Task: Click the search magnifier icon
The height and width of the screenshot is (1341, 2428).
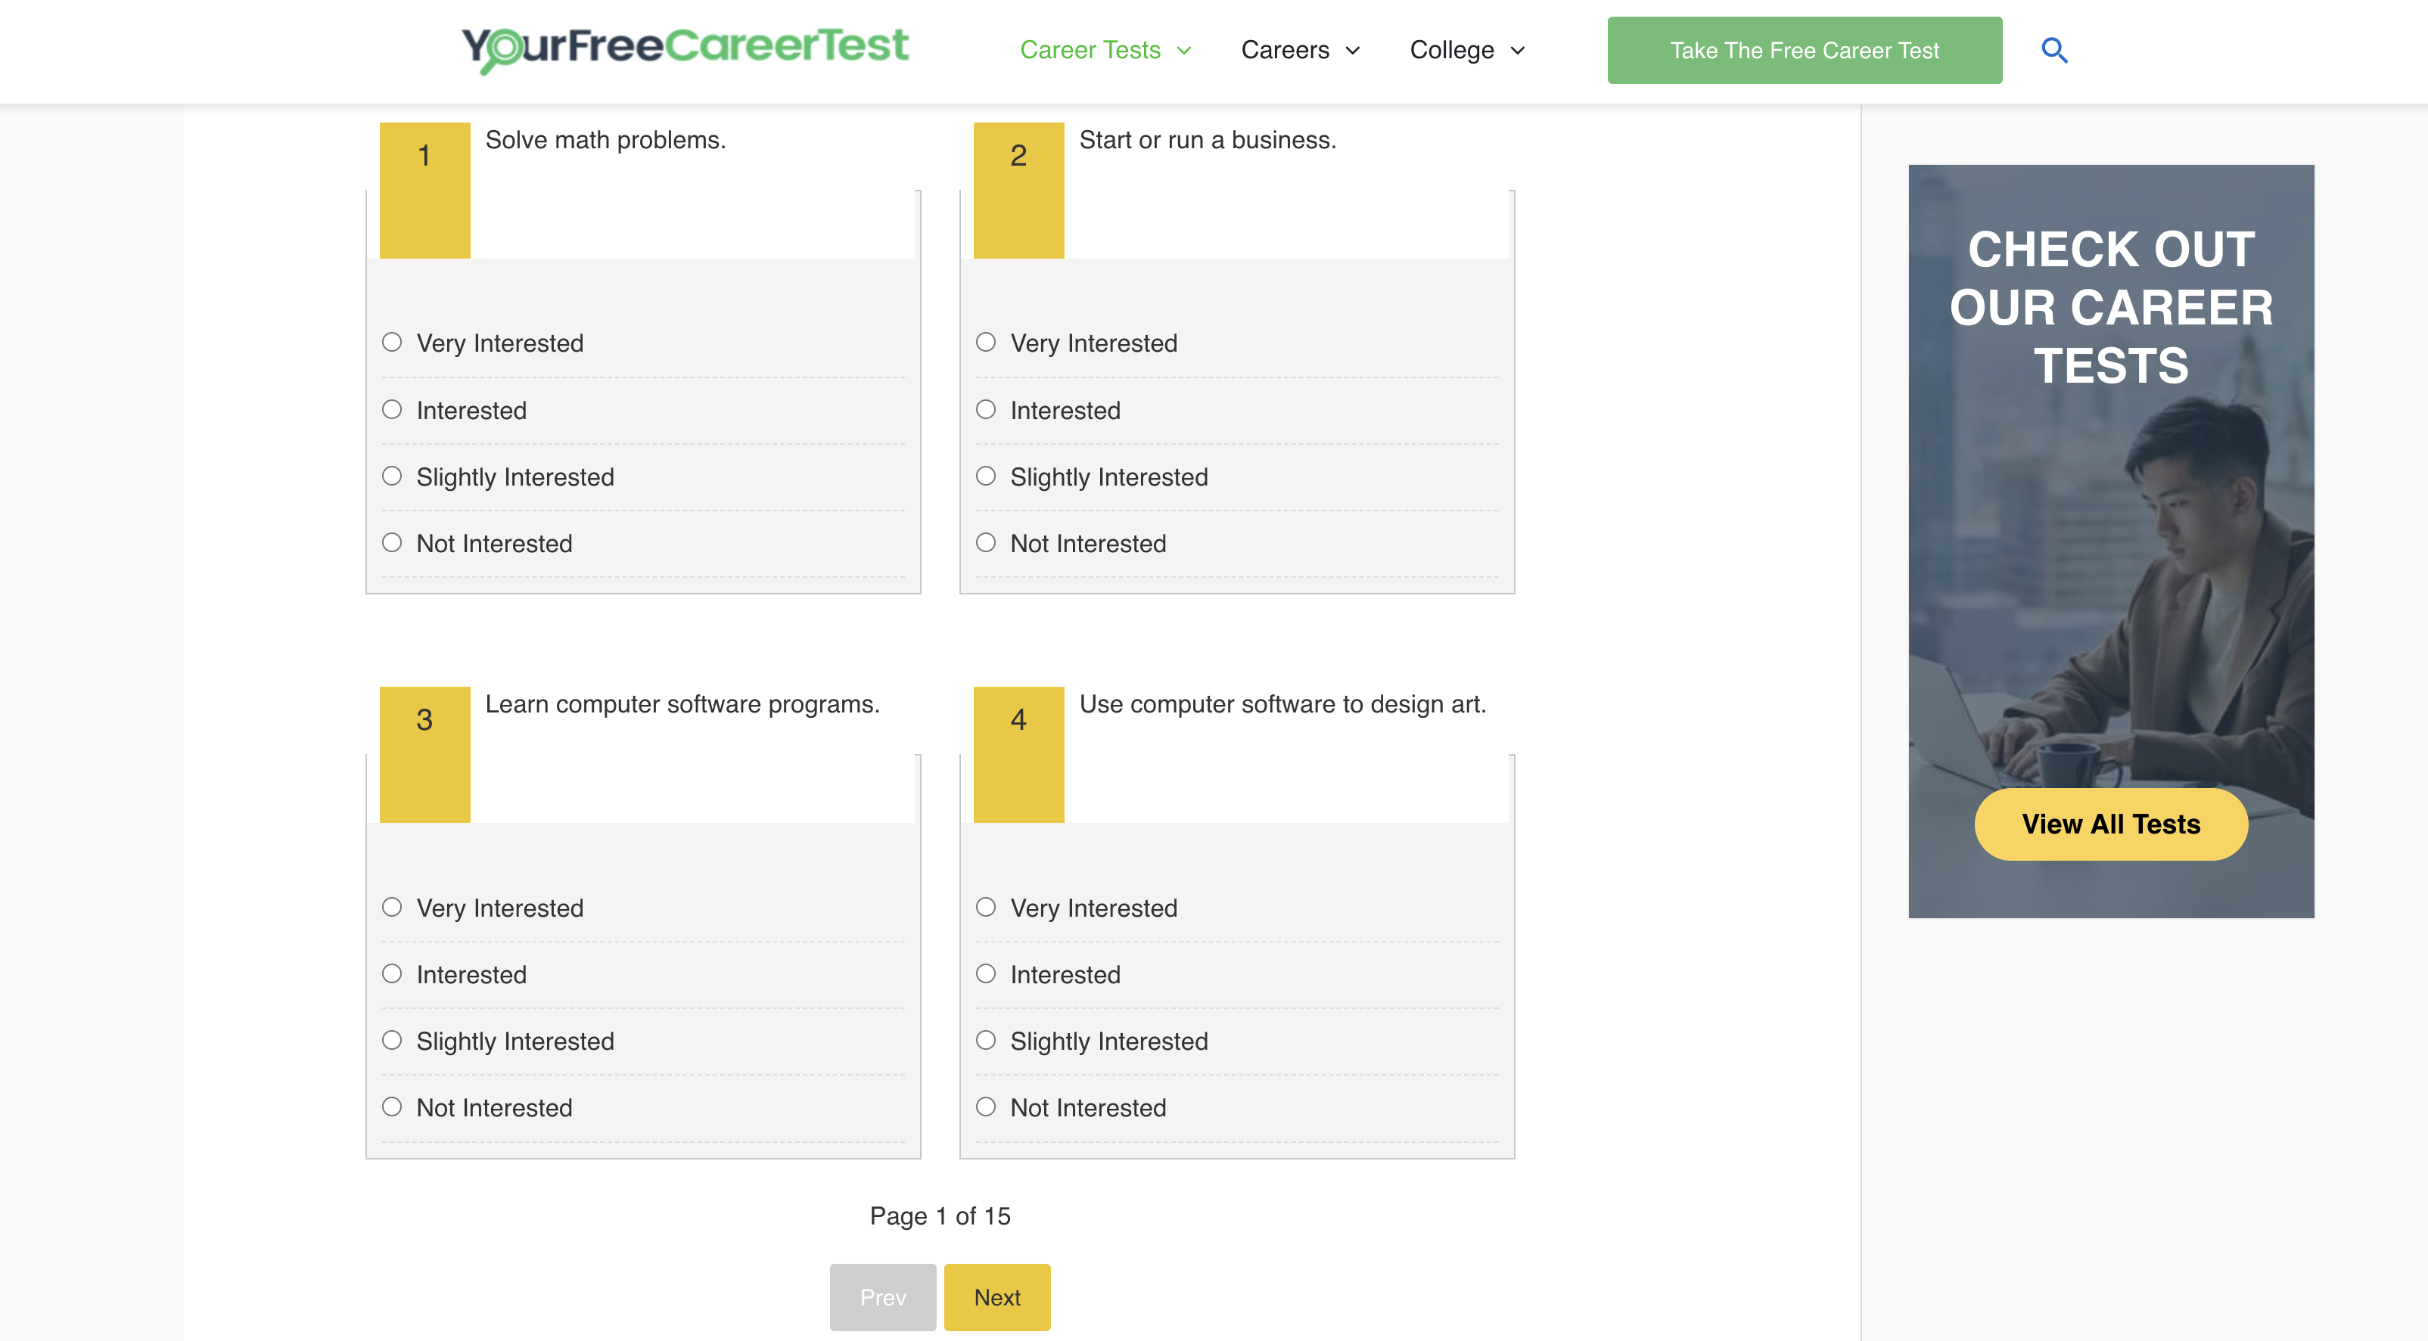Action: pyautogui.click(x=2053, y=50)
